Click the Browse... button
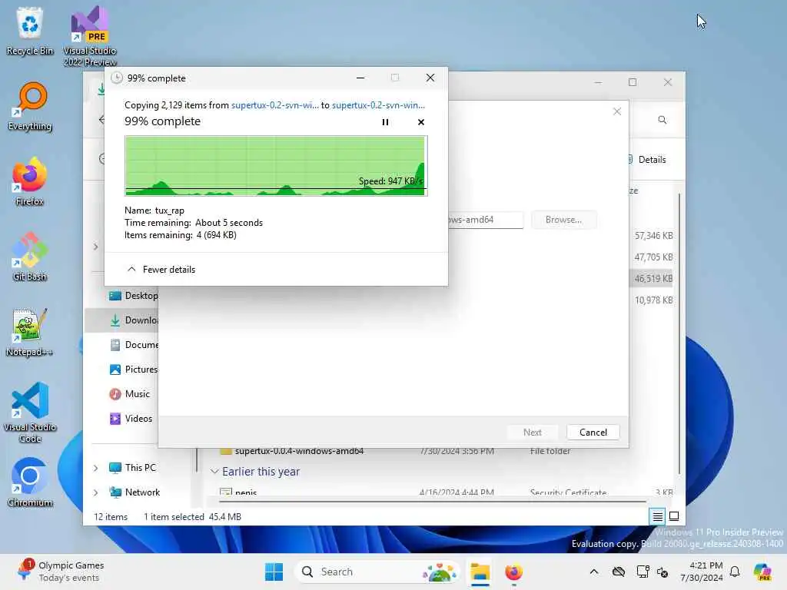The image size is (787, 590). pyautogui.click(x=563, y=220)
